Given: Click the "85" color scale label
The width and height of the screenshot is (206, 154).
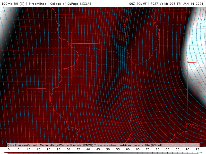Looking at the screenshot, I should [x=177, y=149].
